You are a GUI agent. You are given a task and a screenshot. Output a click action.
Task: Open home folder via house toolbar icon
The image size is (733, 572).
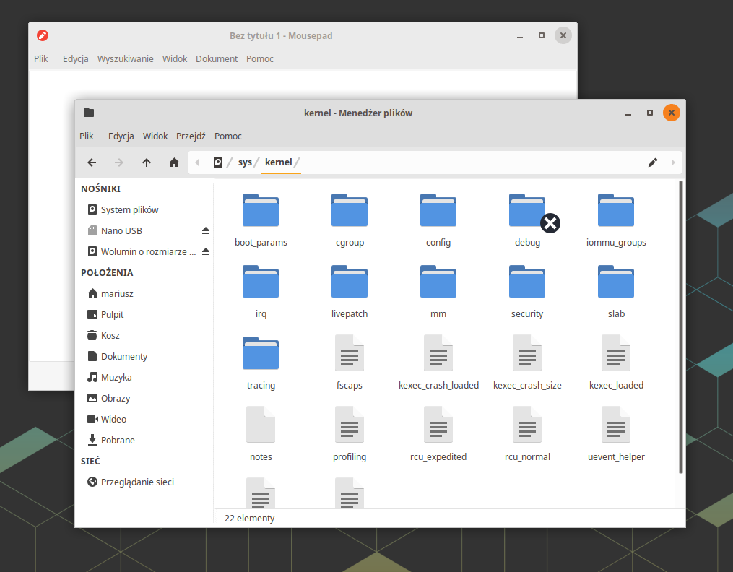(174, 162)
